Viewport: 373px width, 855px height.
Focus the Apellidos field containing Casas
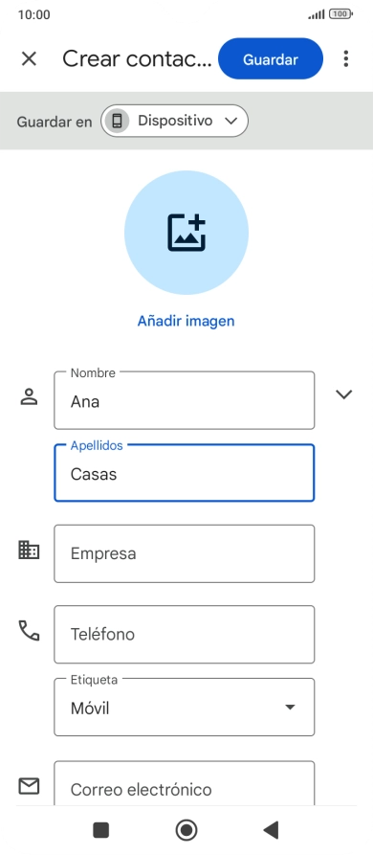coord(184,473)
